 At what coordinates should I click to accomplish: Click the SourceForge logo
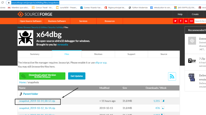(35, 14)
